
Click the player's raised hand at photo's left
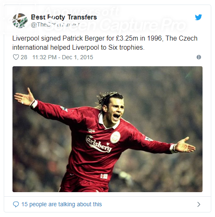pyautogui.click(x=24, y=97)
